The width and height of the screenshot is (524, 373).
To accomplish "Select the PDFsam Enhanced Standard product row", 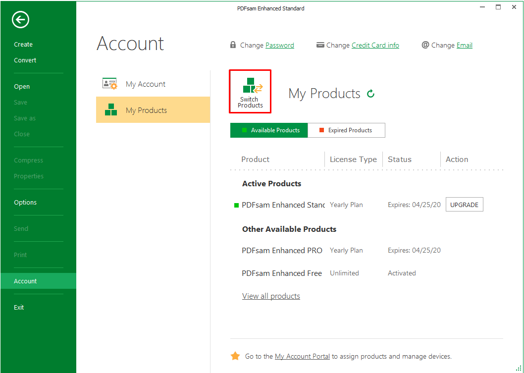I will 367,205.
